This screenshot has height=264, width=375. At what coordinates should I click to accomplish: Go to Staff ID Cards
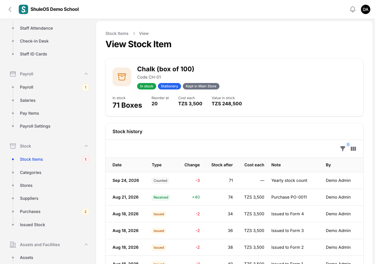(x=33, y=54)
